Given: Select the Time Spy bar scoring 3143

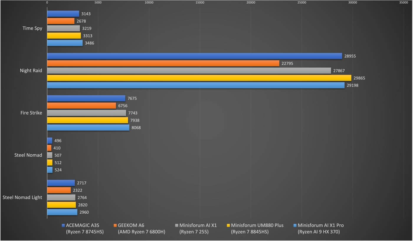Looking at the screenshot, I should (63, 14).
